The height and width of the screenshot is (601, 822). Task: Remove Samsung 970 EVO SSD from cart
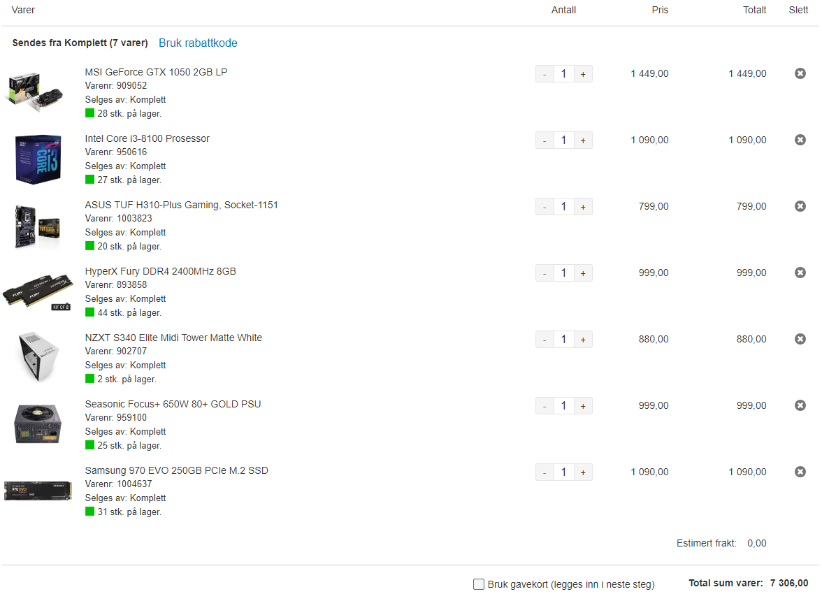800,472
